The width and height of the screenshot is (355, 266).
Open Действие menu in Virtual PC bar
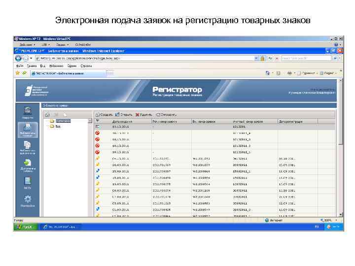[x=28, y=45]
